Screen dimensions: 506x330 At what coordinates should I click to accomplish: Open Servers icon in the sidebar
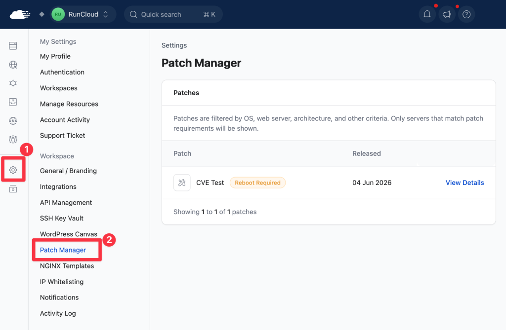point(13,46)
